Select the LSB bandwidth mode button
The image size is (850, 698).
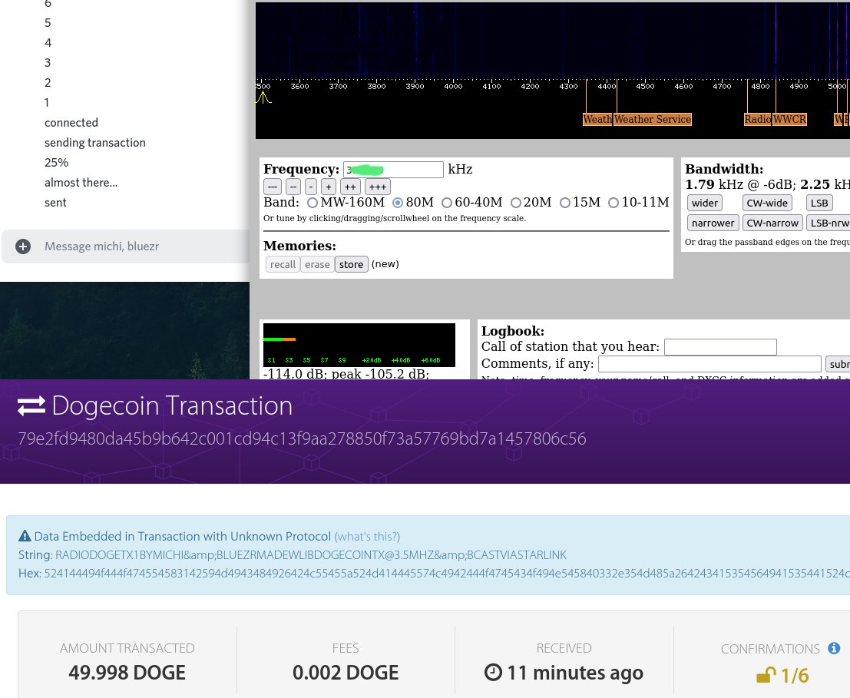click(819, 203)
